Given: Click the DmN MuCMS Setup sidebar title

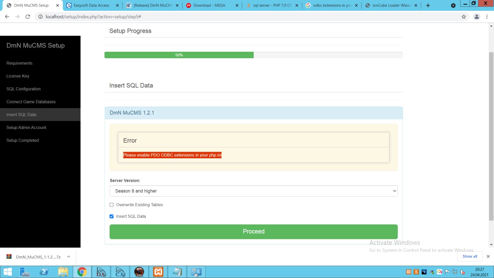Looking at the screenshot, I should click(x=36, y=45).
